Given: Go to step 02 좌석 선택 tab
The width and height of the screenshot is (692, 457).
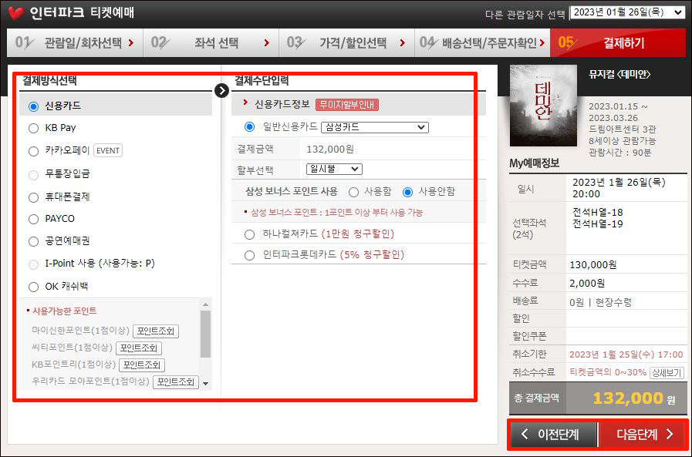Looking at the screenshot, I should point(211,42).
